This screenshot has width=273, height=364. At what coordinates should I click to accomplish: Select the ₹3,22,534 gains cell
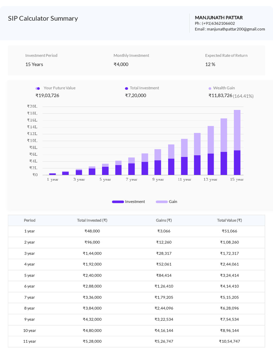[x=164, y=320]
